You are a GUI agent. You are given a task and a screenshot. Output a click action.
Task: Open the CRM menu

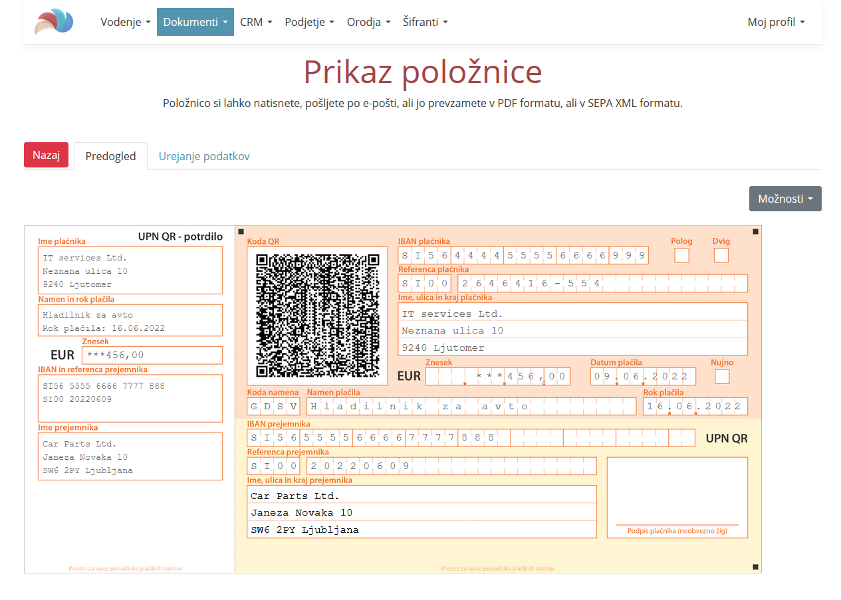(x=256, y=22)
